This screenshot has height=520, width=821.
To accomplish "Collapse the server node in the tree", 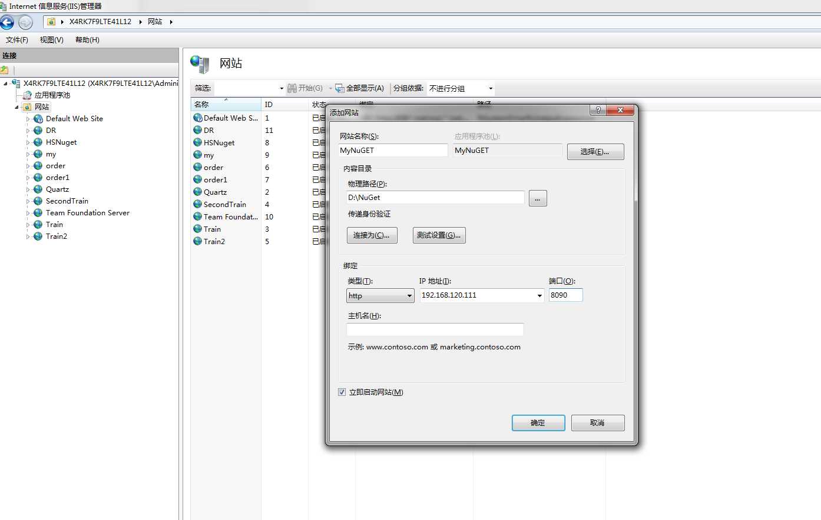I will point(5,84).
